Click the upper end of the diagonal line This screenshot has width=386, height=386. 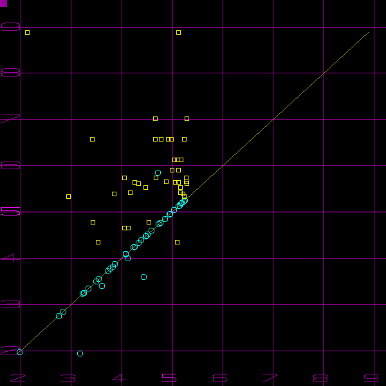[x=369, y=32]
